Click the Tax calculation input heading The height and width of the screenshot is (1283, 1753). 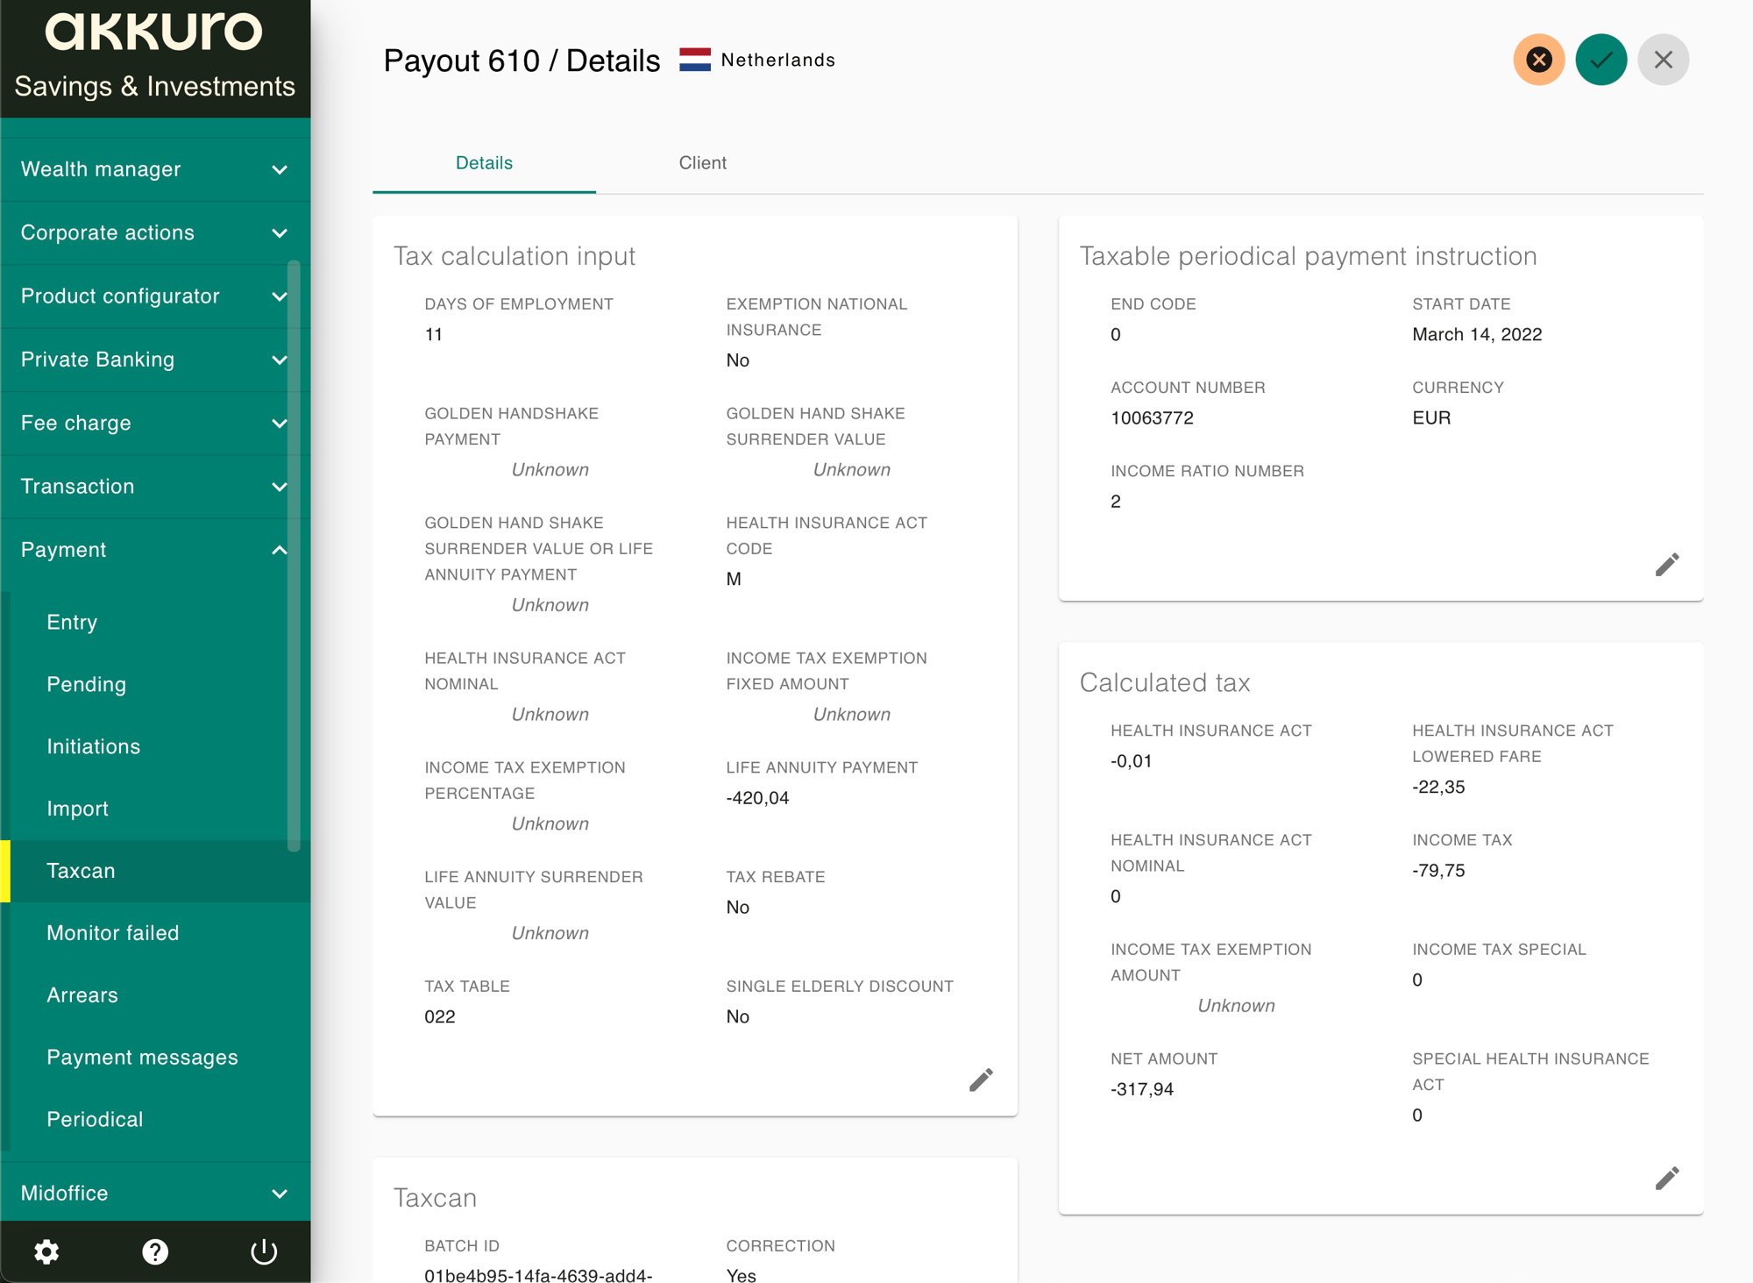(x=515, y=256)
